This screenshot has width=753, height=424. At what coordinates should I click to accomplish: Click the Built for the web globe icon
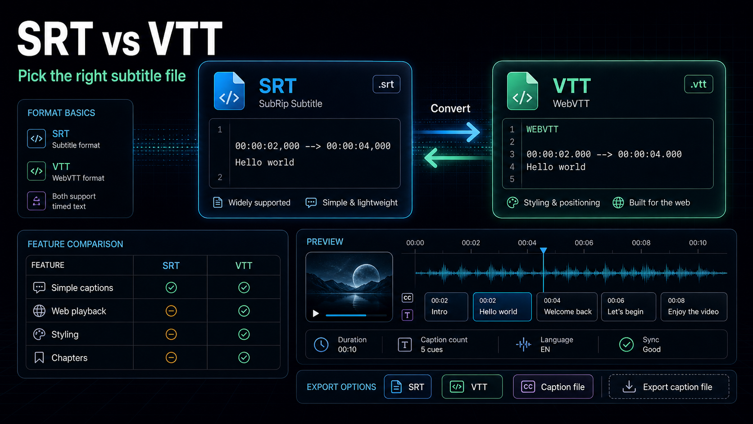618,202
